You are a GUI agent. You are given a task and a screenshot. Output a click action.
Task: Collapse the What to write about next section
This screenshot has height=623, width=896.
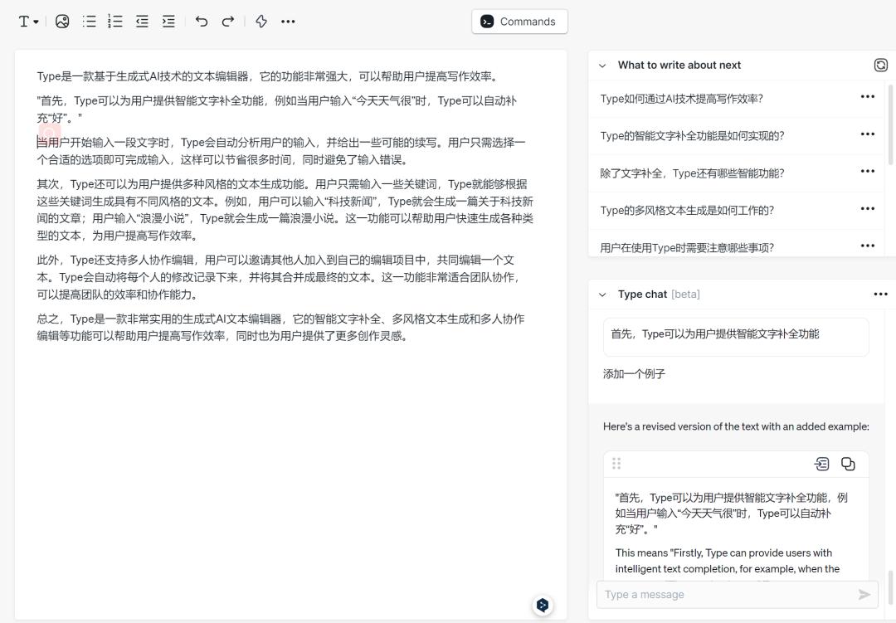(602, 66)
